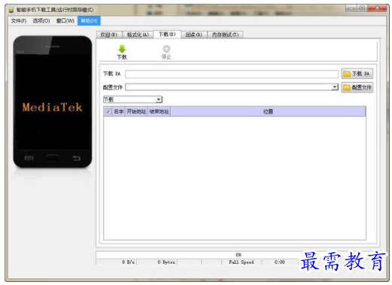The height and width of the screenshot is (285, 392).
Task: Click the 0 B/s status entry
Action: 128,262
